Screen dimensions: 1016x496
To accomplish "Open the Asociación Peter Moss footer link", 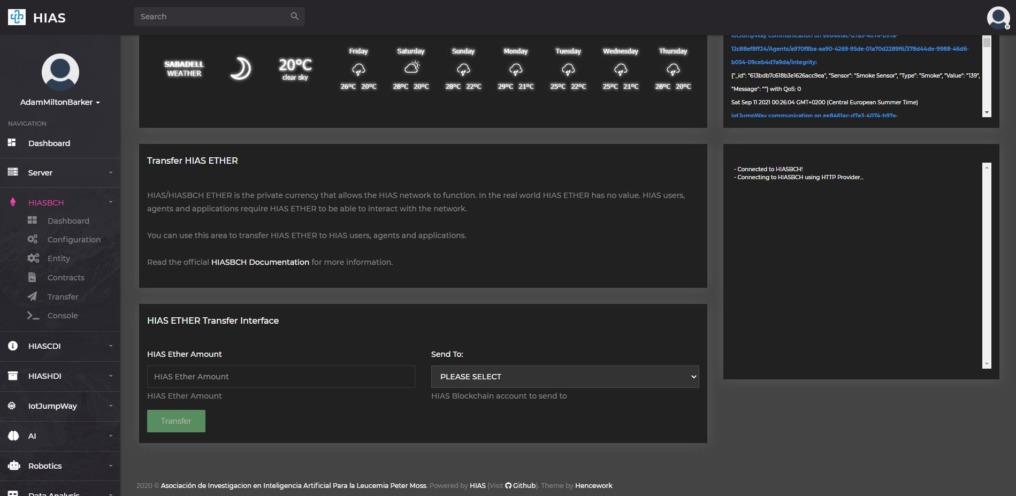I will pyautogui.click(x=294, y=486).
